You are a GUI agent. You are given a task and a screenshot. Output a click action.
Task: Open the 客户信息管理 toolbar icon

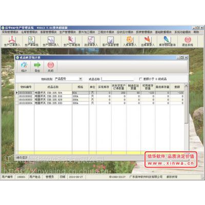[110, 41]
